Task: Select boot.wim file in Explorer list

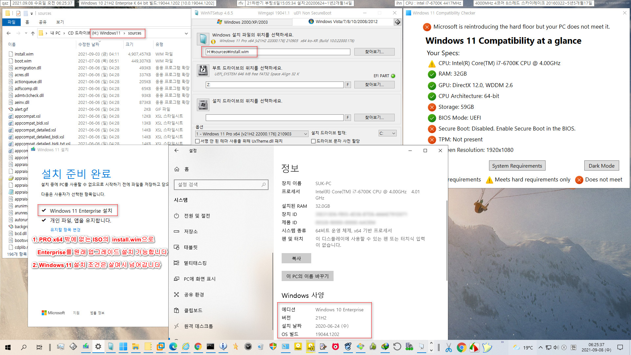Action: 23,61
